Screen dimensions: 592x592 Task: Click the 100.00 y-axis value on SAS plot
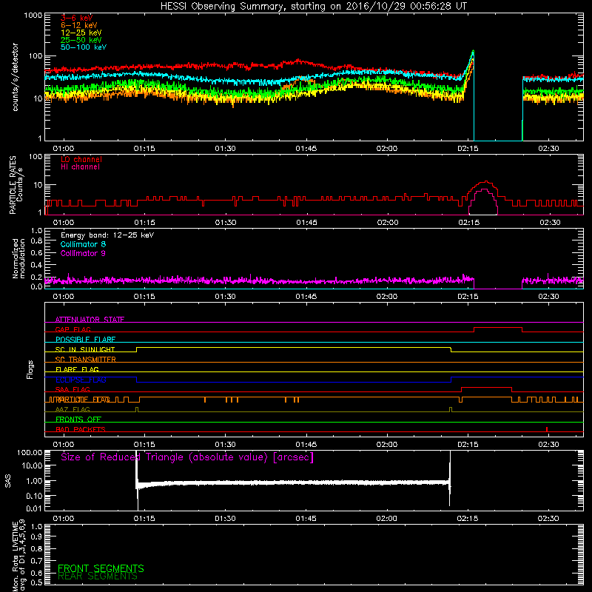click(x=30, y=452)
